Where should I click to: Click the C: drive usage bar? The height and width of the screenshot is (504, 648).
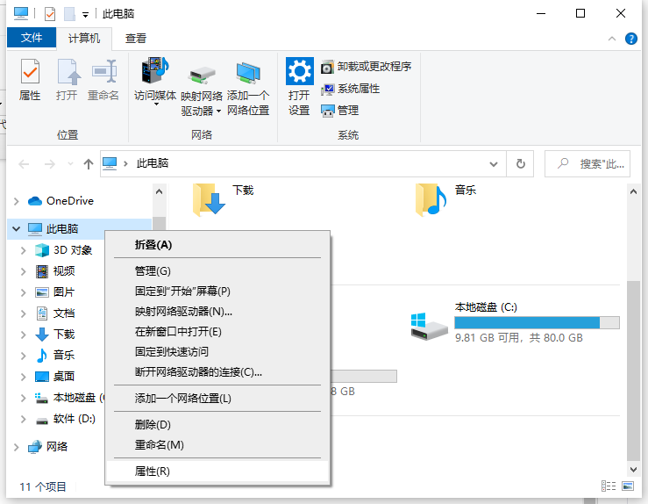click(x=537, y=323)
